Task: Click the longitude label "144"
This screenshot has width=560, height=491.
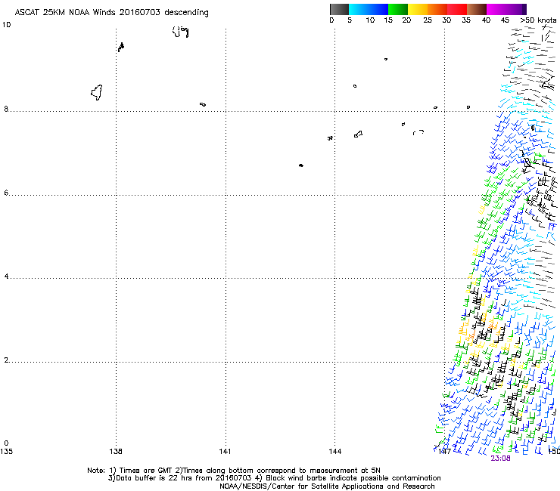Action: click(335, 452)
